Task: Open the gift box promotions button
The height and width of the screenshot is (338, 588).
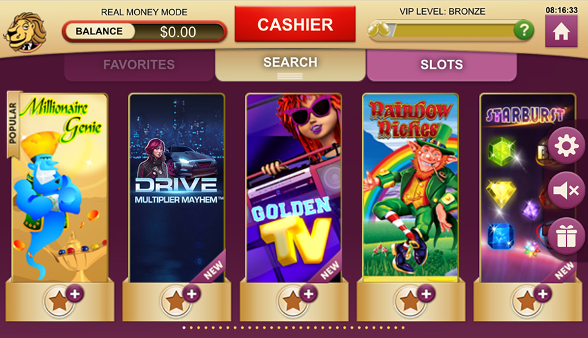Action: tap(566, 236)
